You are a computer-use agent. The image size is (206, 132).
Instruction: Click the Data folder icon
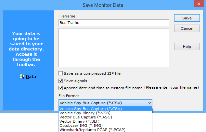pyautogui.click(x=22, y=77)
